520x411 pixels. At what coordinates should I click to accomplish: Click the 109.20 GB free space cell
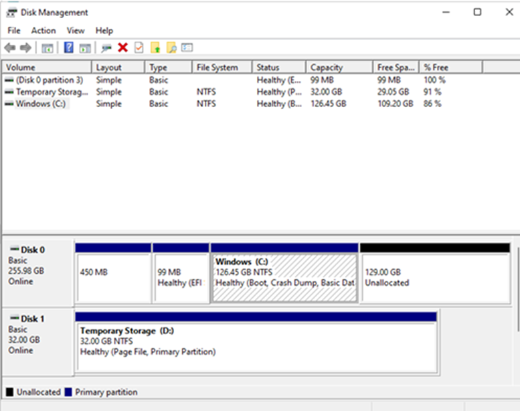click(x=396, y=104)
